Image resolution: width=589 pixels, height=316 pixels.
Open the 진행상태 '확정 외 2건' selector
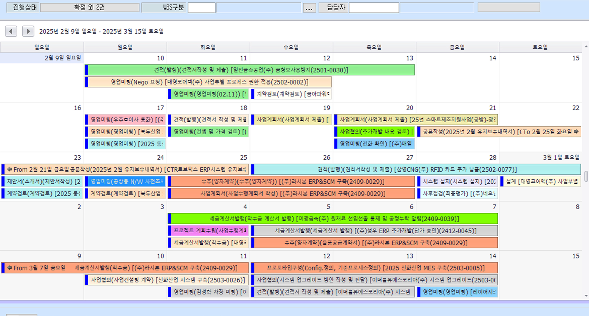(x=90, y=8)
